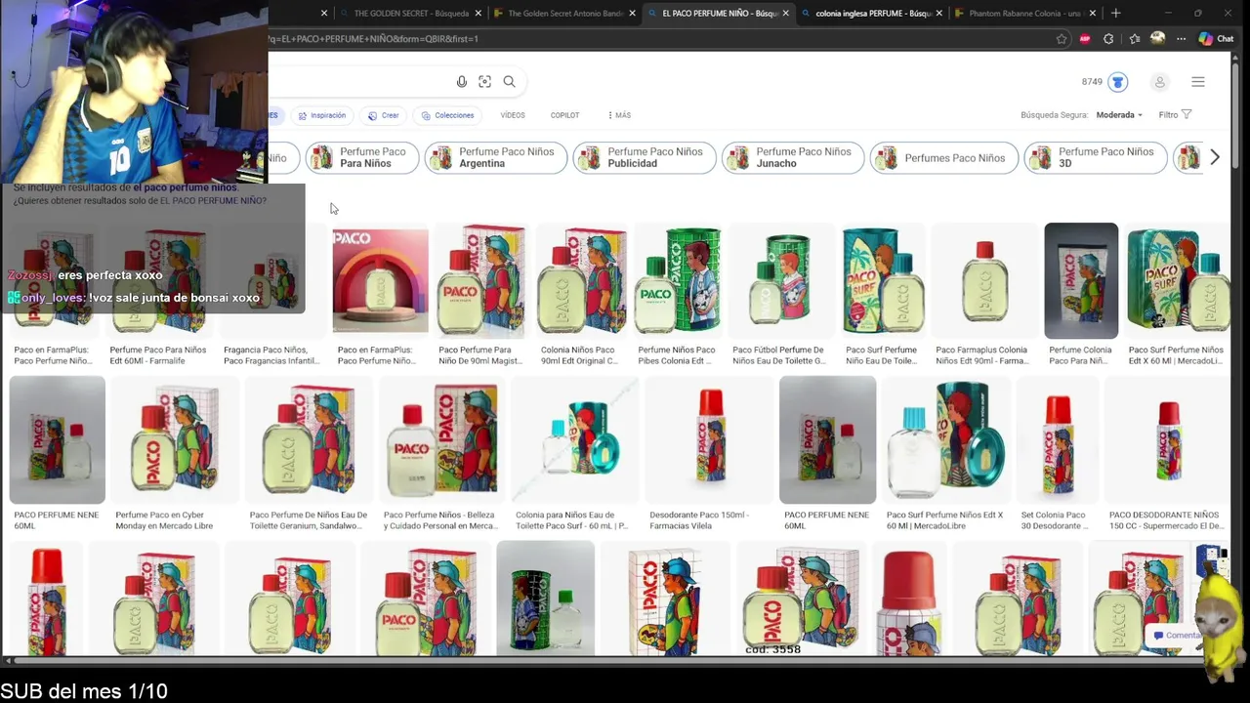Open Desodorante Paco 150ml Farmacias Vilela image
Image resolution: width=1250 pixels, height=703 pixels.
tap(709, 440)
